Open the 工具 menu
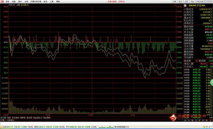 pyautogui.click(x=51, y=2)
